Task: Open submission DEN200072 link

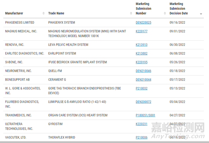Action: 143,102
